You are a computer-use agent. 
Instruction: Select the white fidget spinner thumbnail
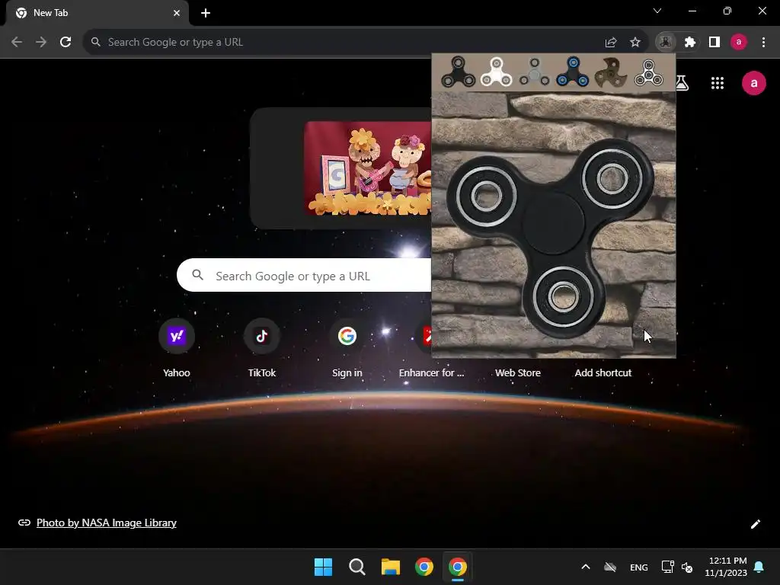(x=497, y=72)
